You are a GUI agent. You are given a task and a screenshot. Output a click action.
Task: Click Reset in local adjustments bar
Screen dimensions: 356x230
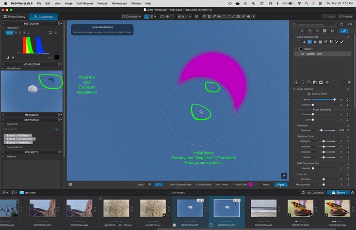tap(266, 185)
